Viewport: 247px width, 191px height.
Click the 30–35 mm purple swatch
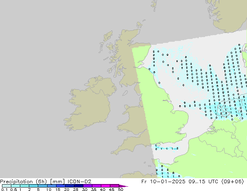(x=87, y=186)
